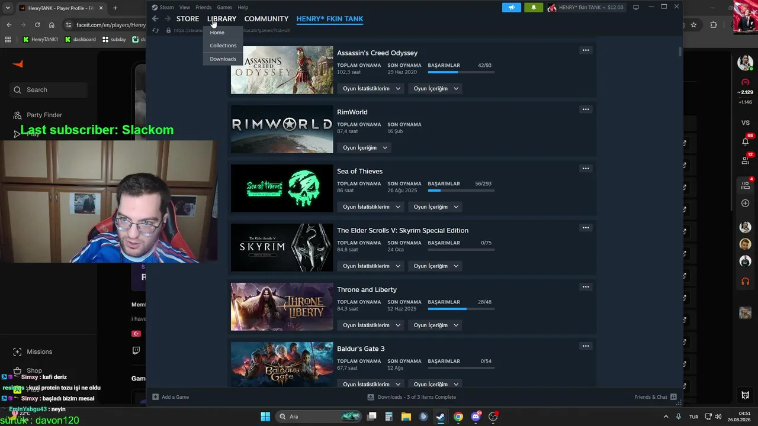Select Downloads from the Library dropdown
The width and height of the screenshot is (758, 426).
click(223, 59)
